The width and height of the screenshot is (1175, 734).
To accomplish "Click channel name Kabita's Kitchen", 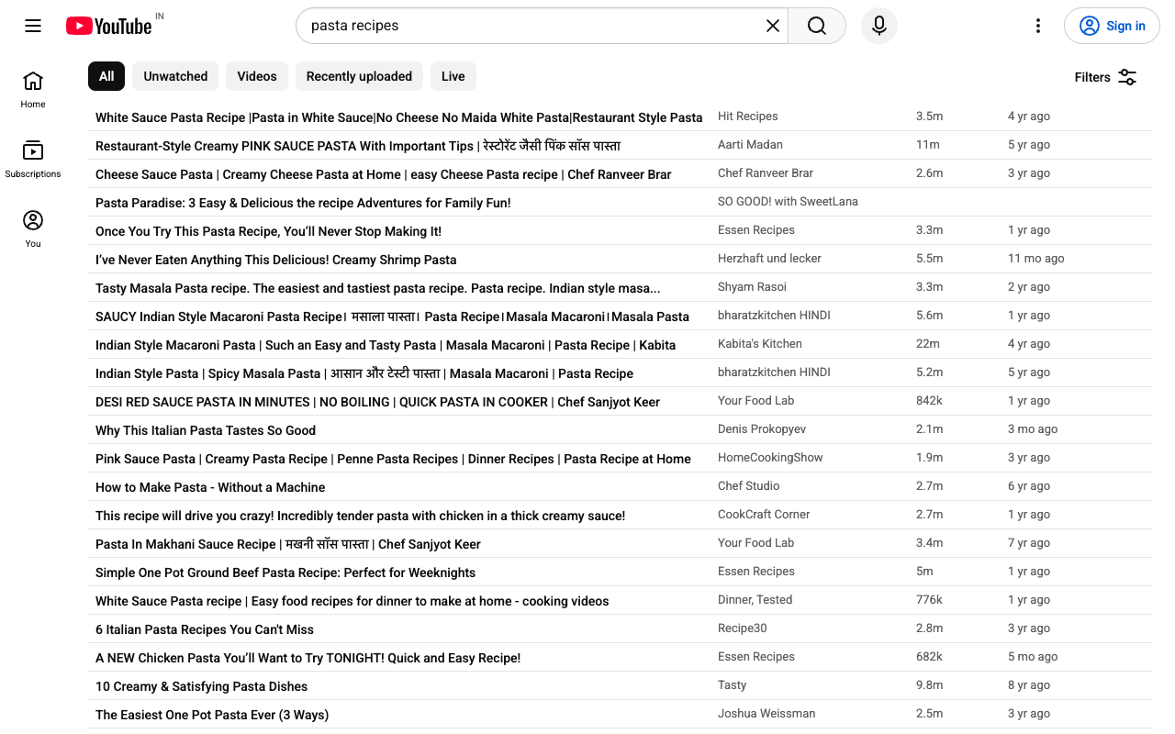I will click(x=760, y=344).
